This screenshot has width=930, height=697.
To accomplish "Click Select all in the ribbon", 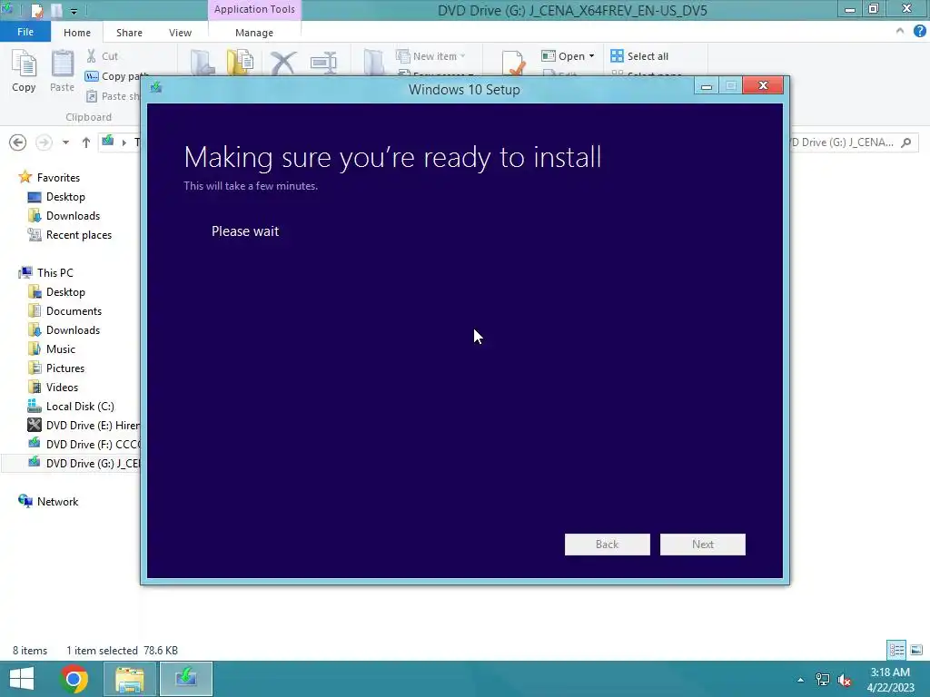I will click(x=639, y=56).
